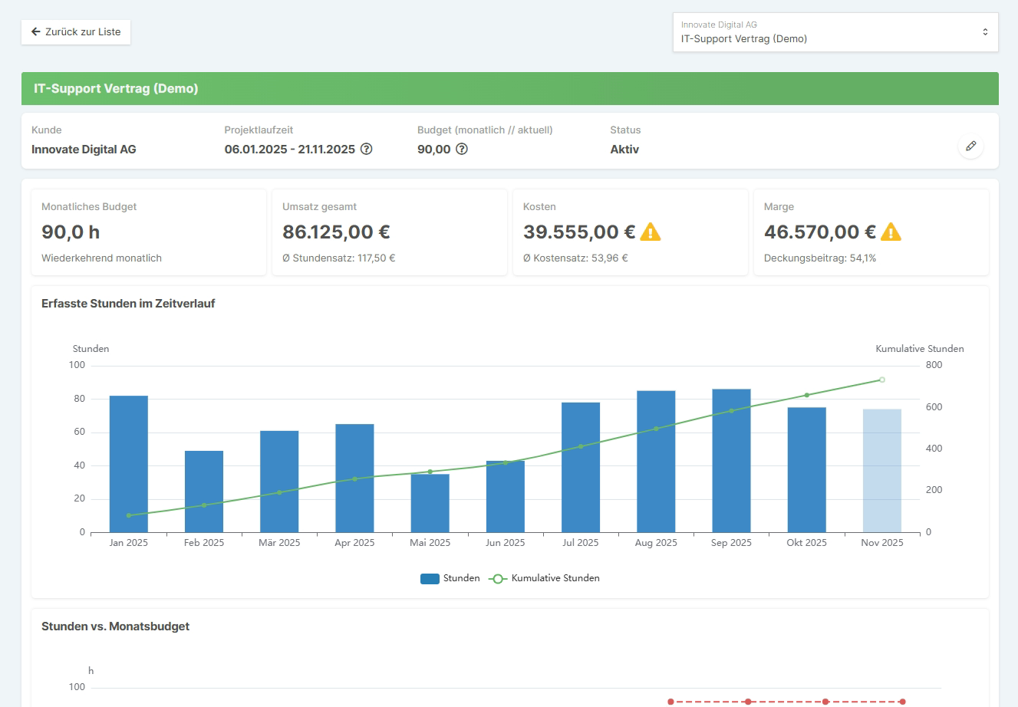Click the Monatliches Budget card
This screenshot has width=1018, height=707.
click(x=149, y=232)
